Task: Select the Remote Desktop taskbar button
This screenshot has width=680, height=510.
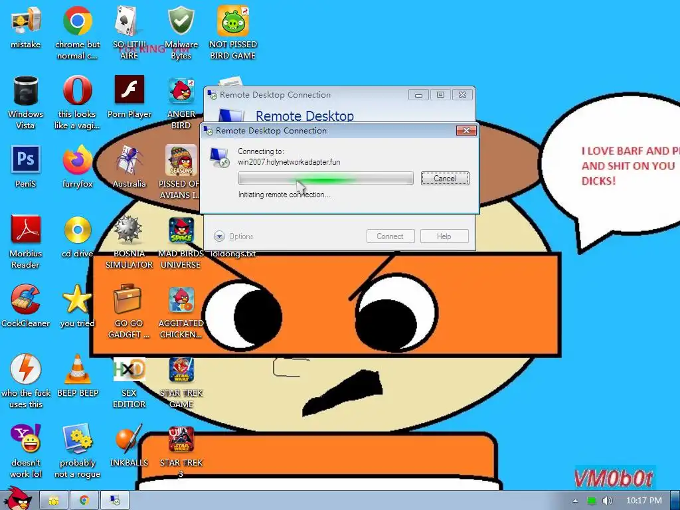Action: click(115, 501)
